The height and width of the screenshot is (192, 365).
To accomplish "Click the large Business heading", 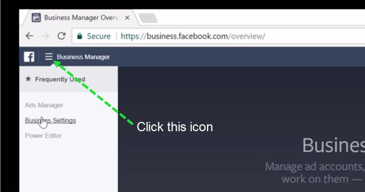I will [333, 145].
